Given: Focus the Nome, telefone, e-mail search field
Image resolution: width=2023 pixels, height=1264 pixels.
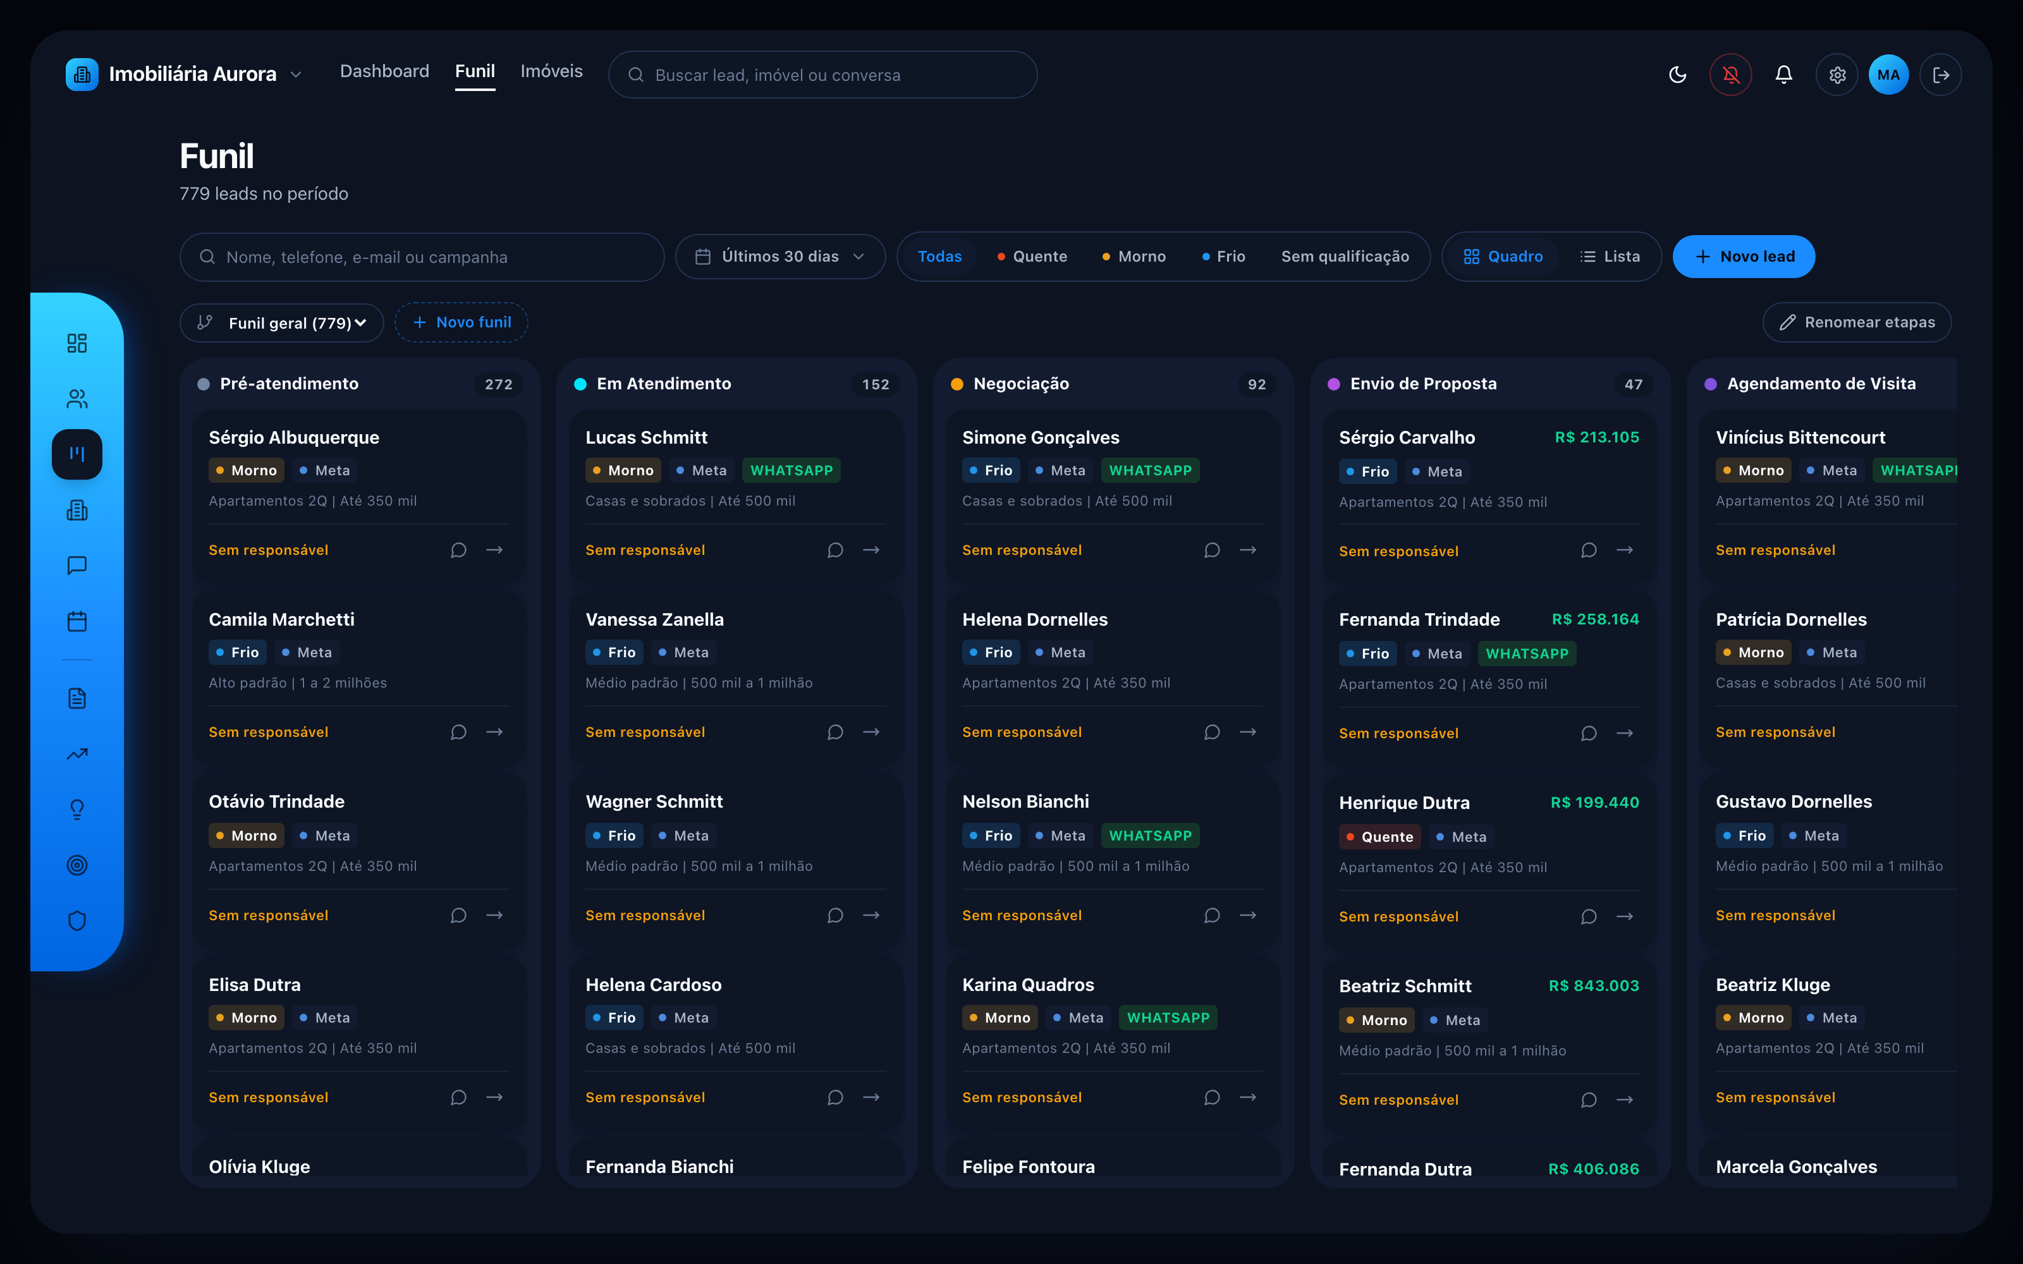Looking at the screenshot, I should point(421,257).
